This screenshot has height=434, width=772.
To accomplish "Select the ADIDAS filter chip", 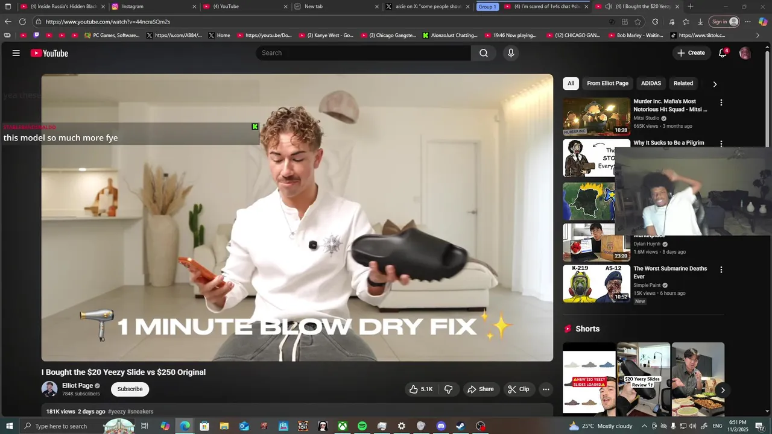I will point(651,83).
